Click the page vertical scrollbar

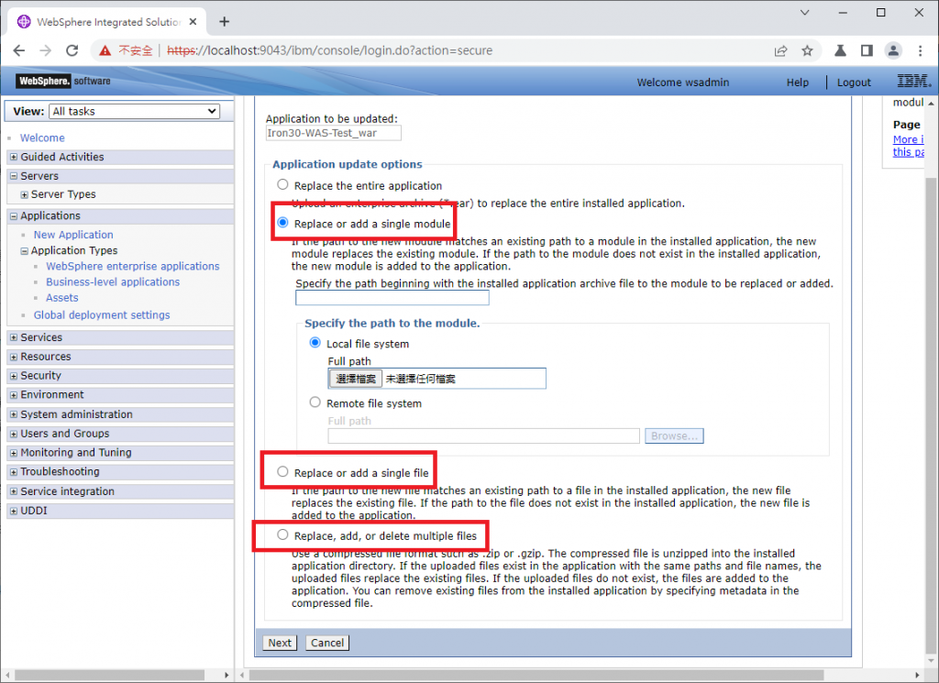click(931, 413)
